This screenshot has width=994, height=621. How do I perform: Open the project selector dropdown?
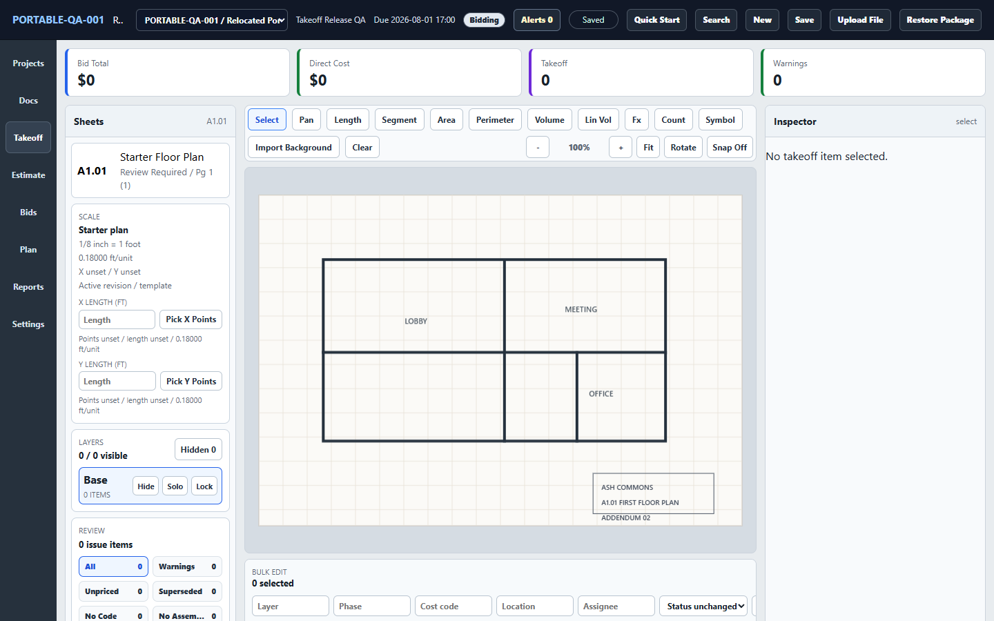tap(212, 20)
